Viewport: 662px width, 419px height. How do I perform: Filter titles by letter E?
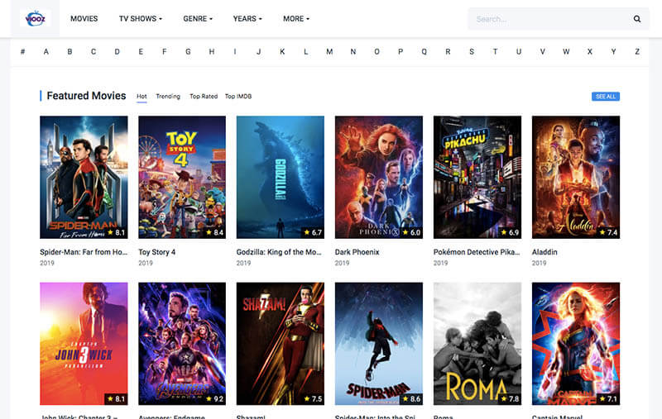click(141, 51)
